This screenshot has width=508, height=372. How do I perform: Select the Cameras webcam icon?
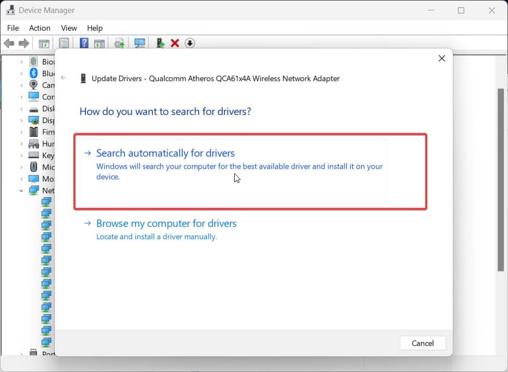pos(33,85)
